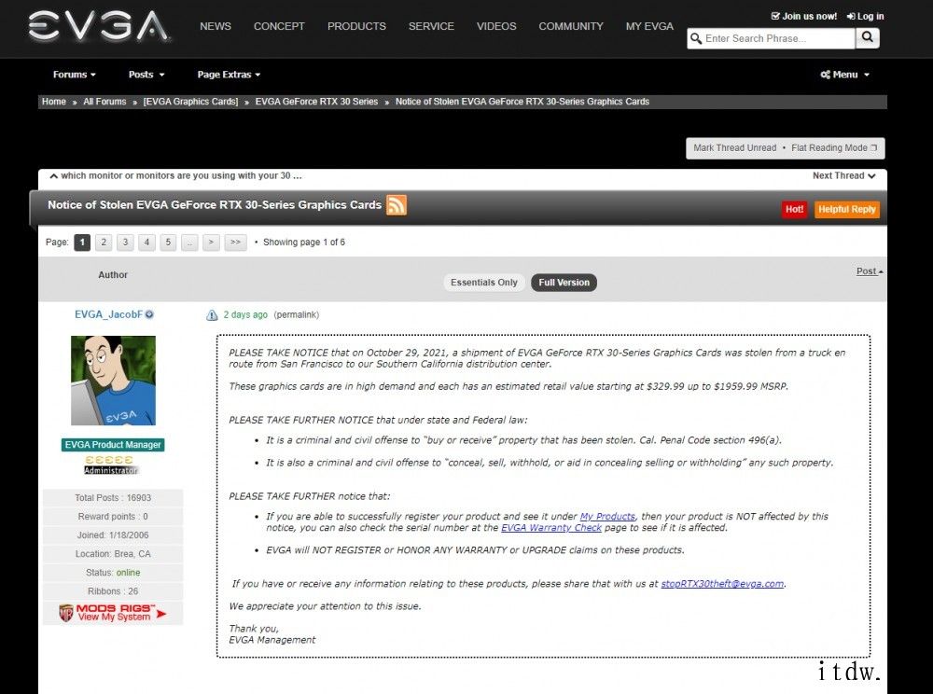This screenshot has height=694, width=933.
Task: Click status icon next to EVGA_JacobF
Action: click(x=149, y=314)
